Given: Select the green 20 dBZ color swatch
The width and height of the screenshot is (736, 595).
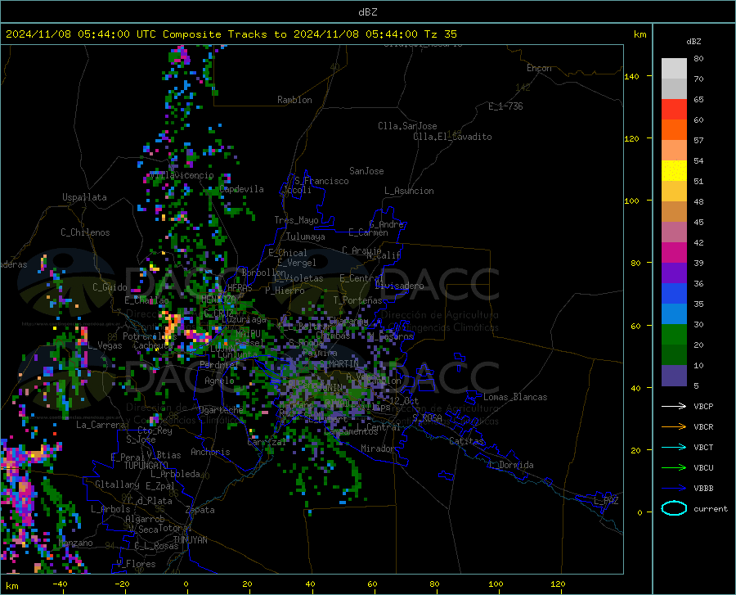Looking at the screenshot, I should 674,335.
